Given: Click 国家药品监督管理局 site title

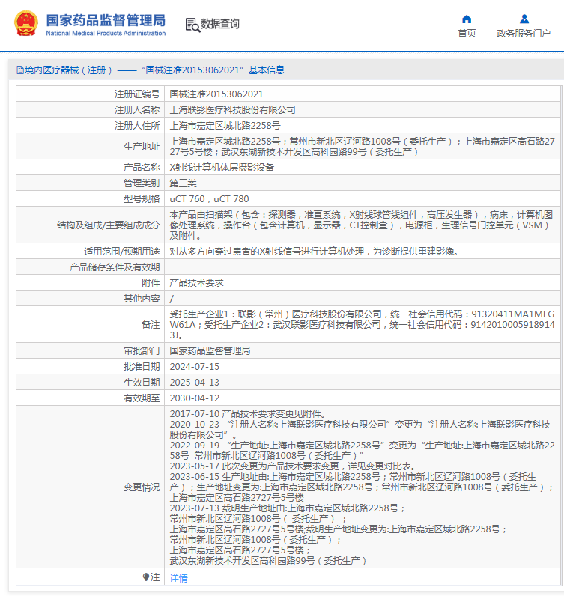Looking at the screenshot, I should point(106,20).
